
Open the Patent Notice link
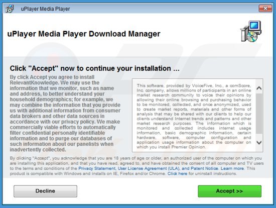(x=204, y=168)
